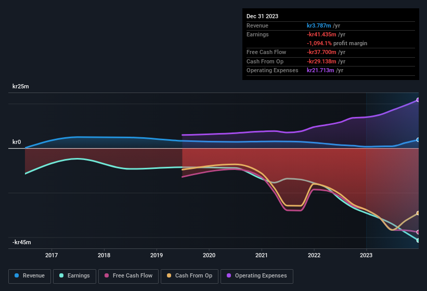Select the orange Cash From Op end point
Viewport: 427px width, 291px height.
(418, 213)
